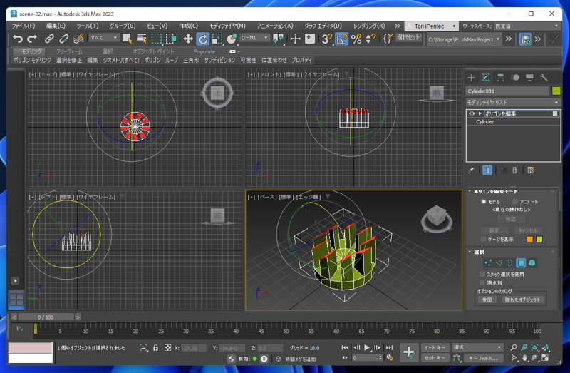Toggle the Spinner Snap icon
The height and width of the screenshot is (373, 570).
(370, 39)
